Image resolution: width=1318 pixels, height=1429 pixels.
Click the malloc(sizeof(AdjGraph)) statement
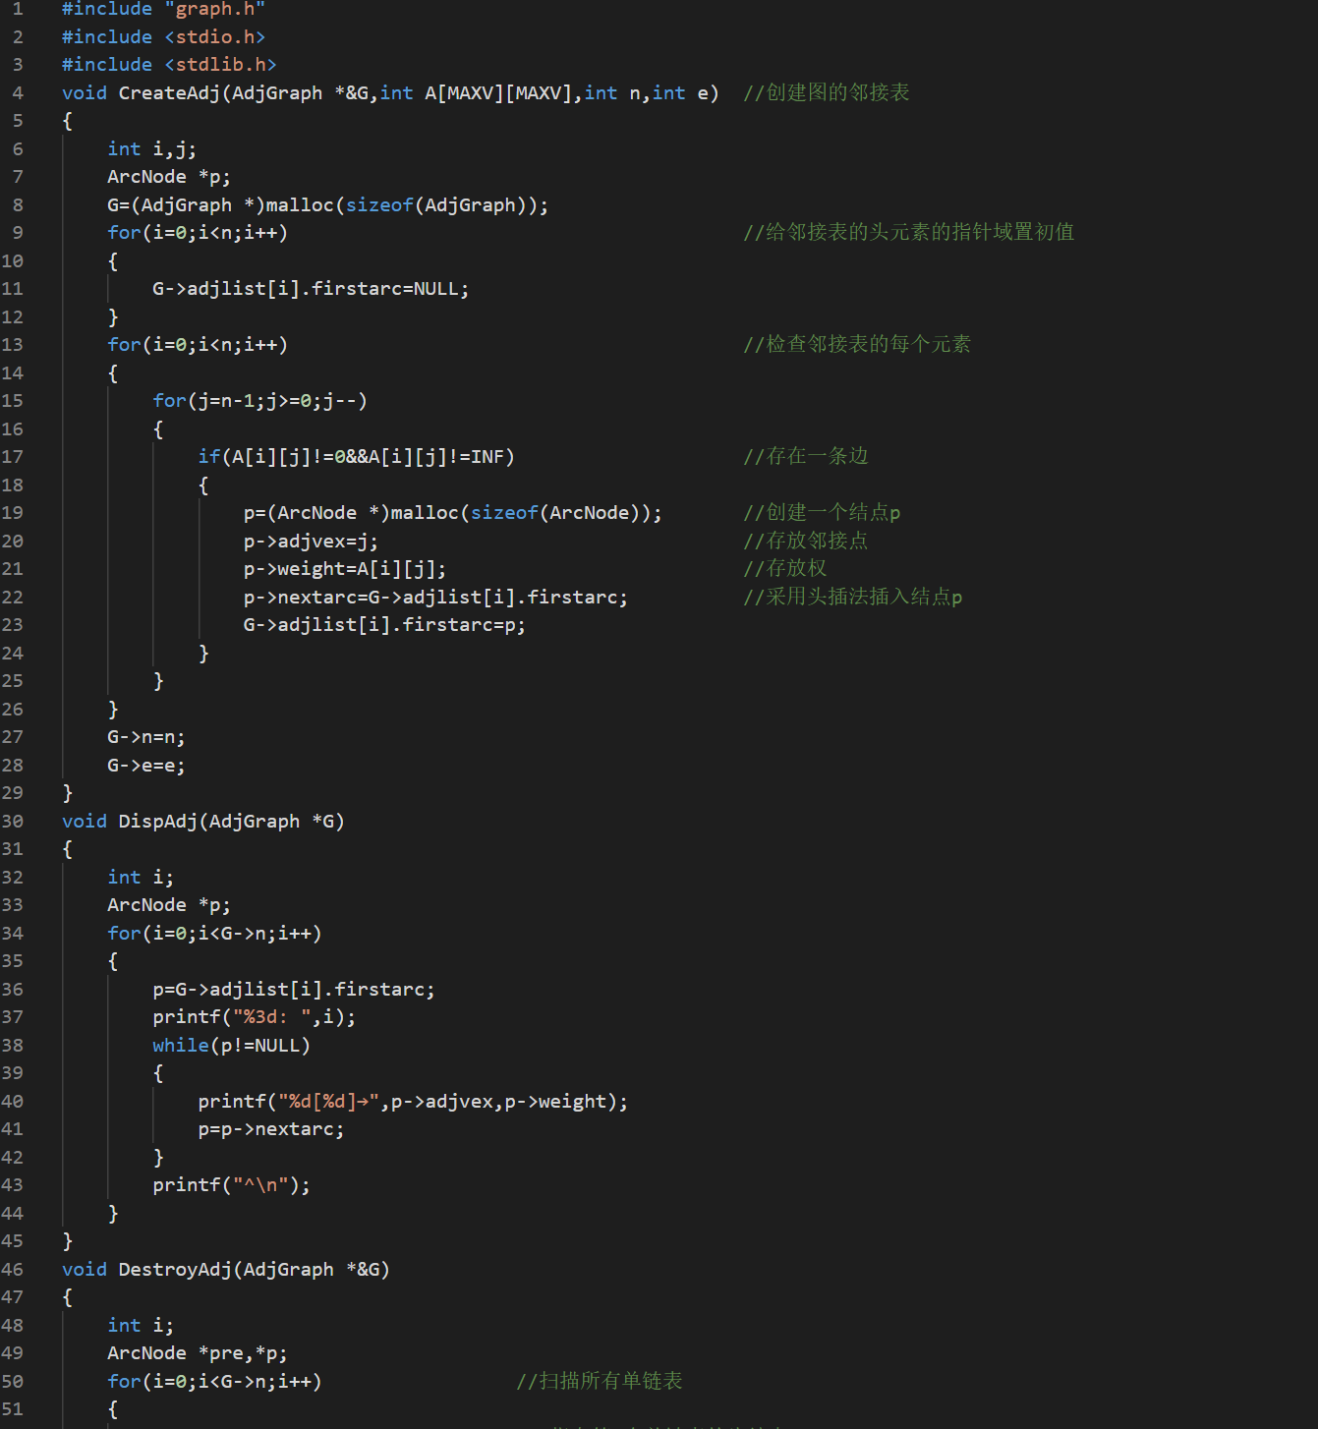tap(327, 204)
